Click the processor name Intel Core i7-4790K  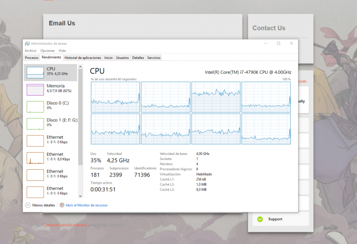click(x=248, y=72)
